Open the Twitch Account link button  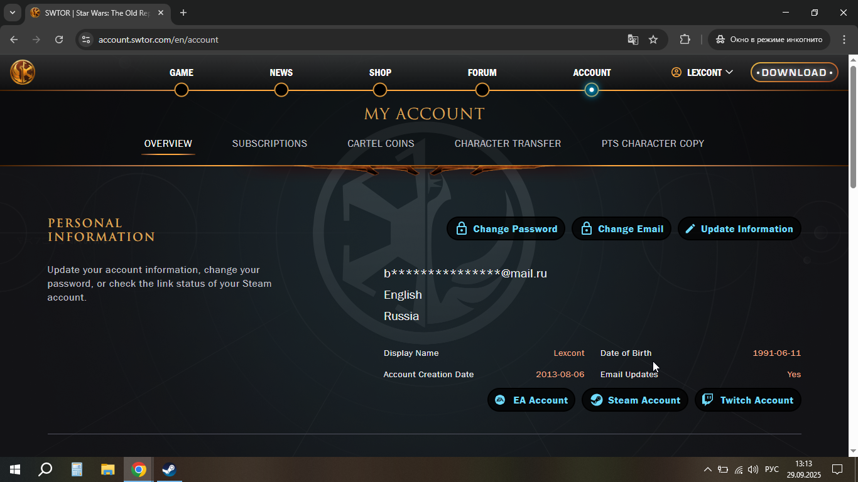(x=747, y=400)
